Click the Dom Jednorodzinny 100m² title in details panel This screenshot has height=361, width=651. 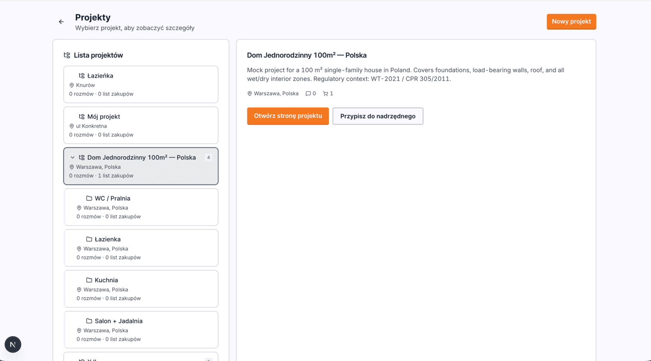tap(307, 55)
